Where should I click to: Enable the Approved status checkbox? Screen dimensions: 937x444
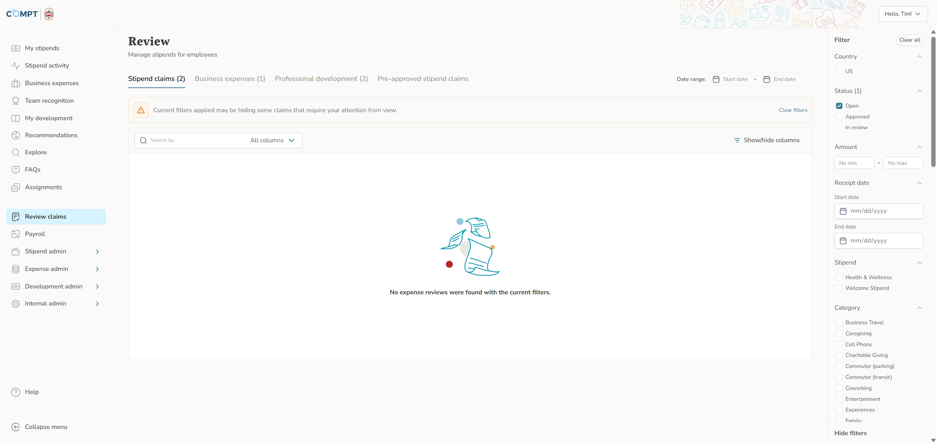point(839,117)
